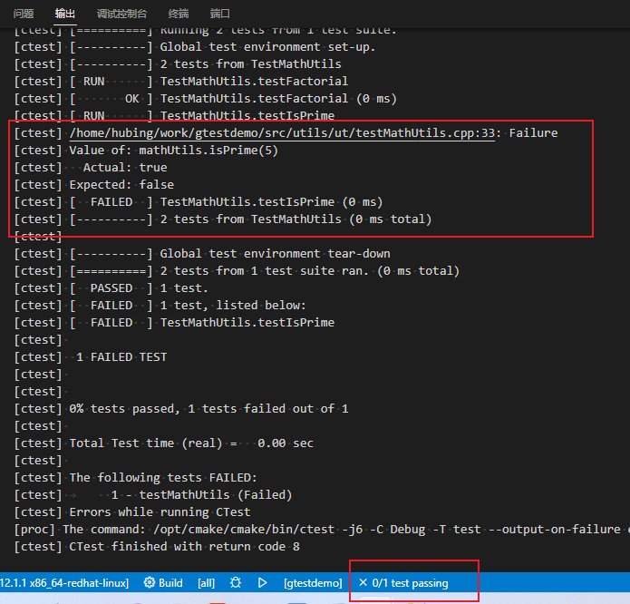Click the line 'Value of: mathUtils.isPrime(5)'
Viewport: 630px width, 604px height.
146,151
